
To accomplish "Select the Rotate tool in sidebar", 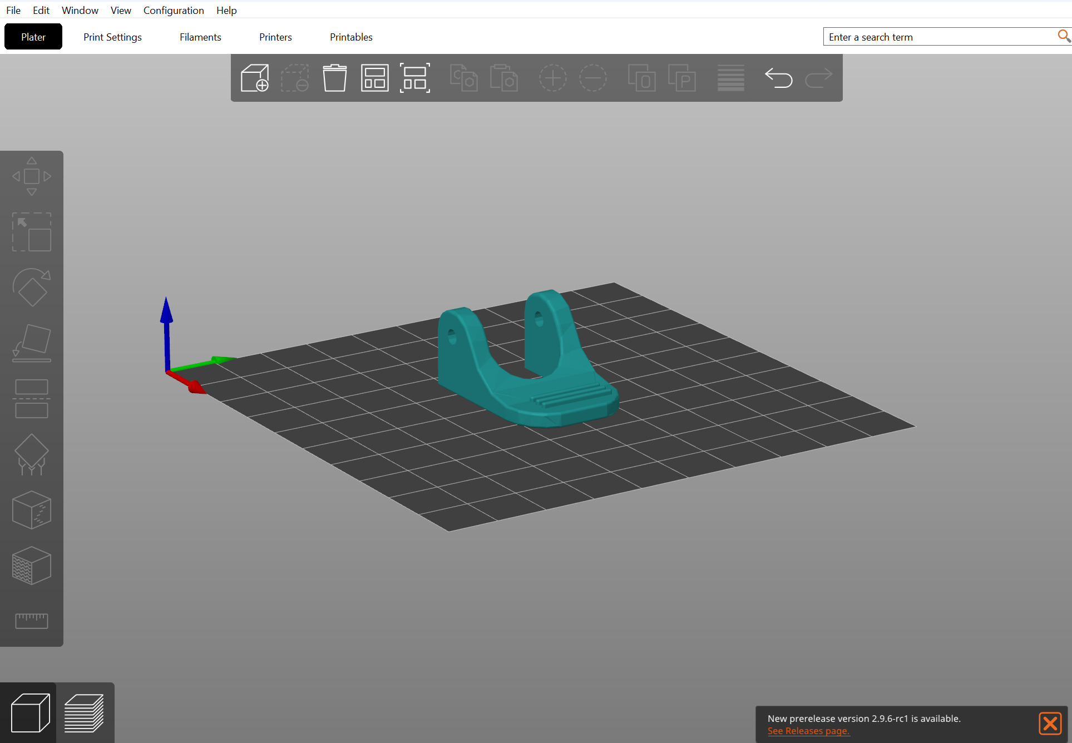I will pos(32,288).
